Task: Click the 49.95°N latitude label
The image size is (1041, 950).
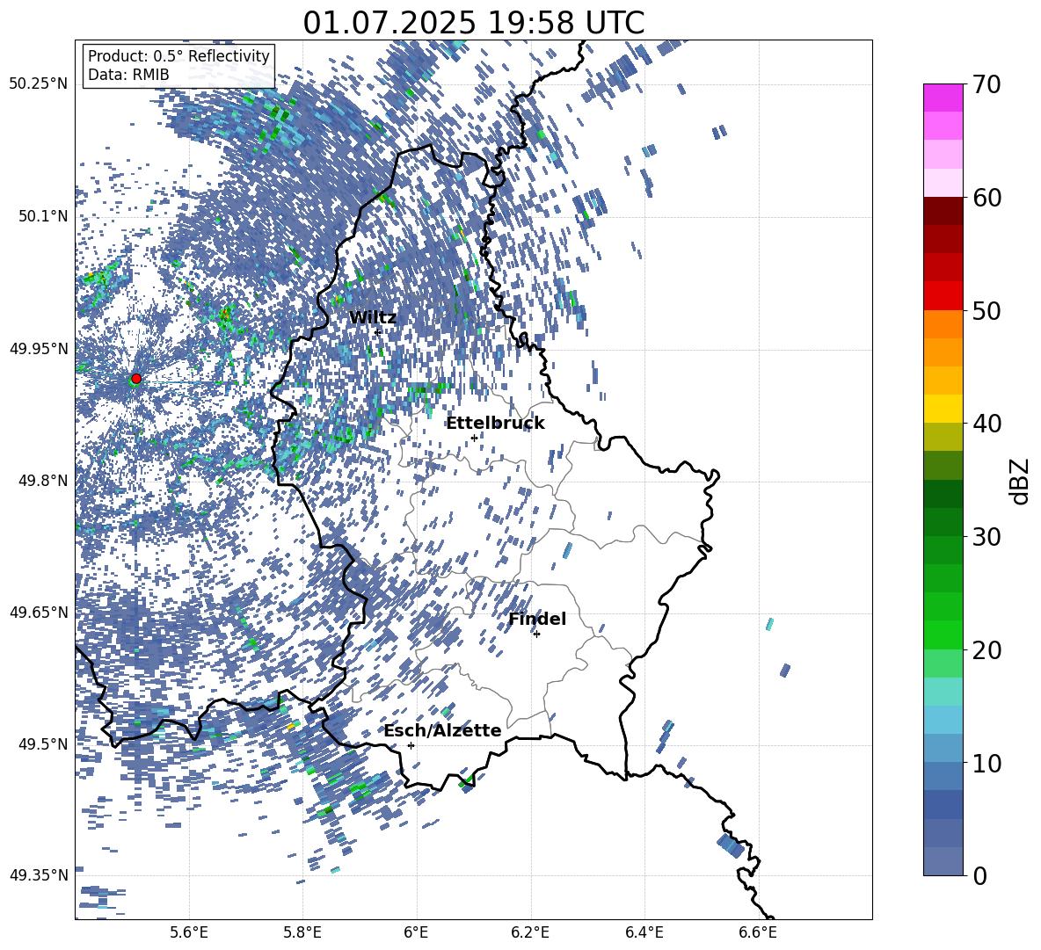Action: pyautogui.click(x=39, y=348)
